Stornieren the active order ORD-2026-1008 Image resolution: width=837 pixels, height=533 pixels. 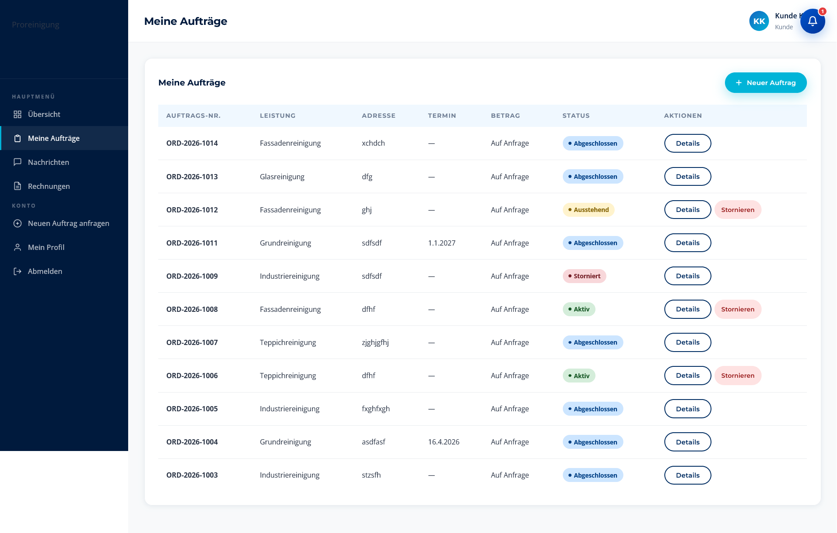point(738,309)
